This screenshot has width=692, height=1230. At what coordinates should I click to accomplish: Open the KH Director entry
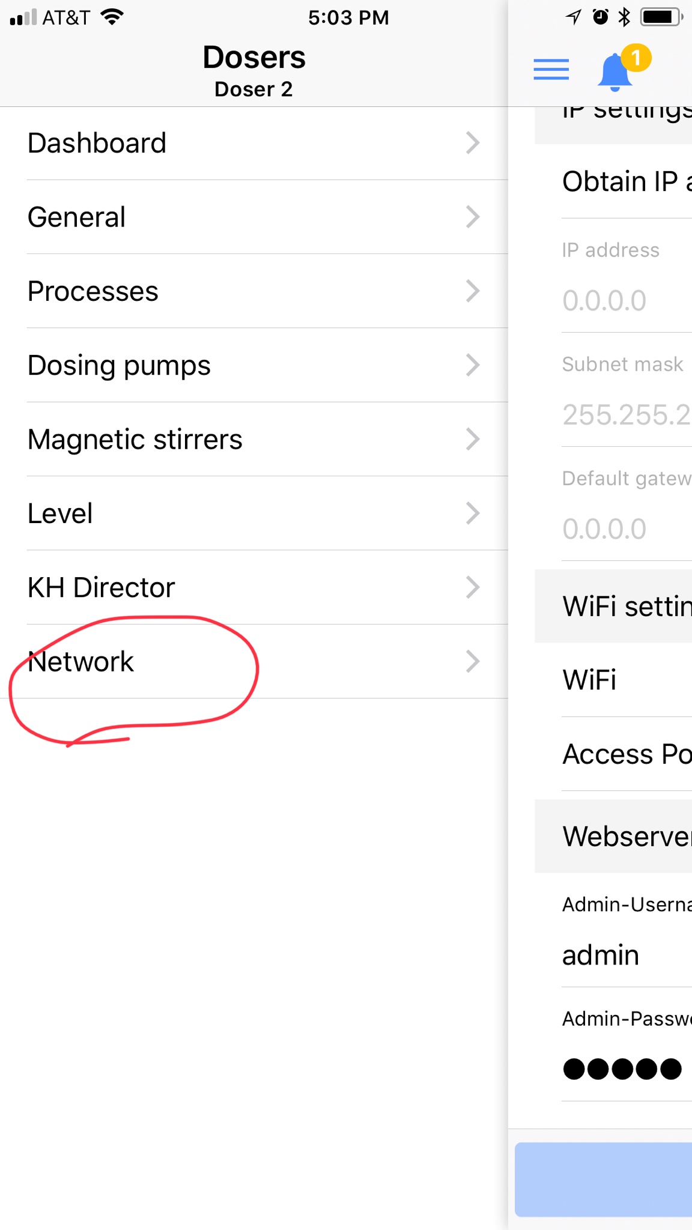pyautogui.click(x=254, y=587)
